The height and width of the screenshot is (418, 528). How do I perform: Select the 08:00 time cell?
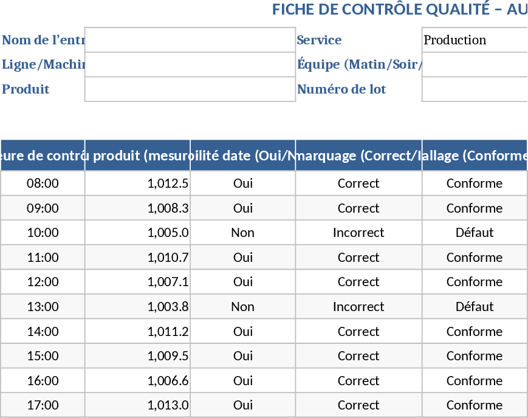pos(41,183)
